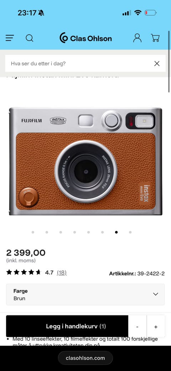The height and width of the screenshot is (371, 171).
Task: Go to Clas Ohlson home via logo
Action: coord(85,38)
